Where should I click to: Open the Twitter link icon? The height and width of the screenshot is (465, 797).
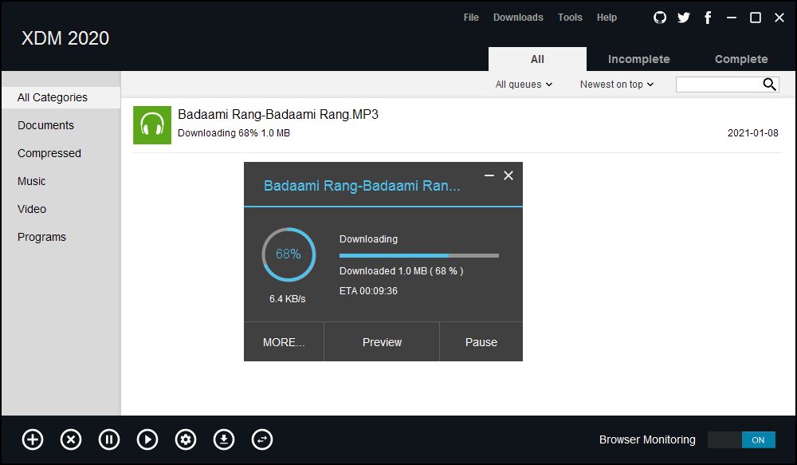point(684,18)
